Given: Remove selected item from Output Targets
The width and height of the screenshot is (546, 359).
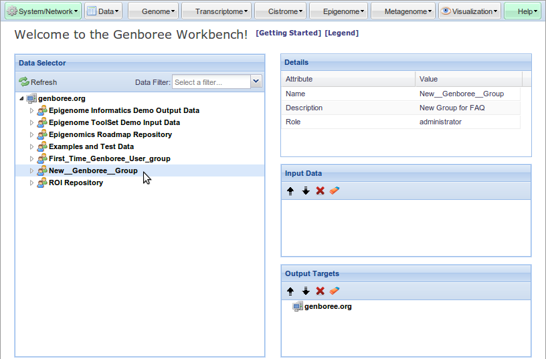Looking at the screenshot, I should click(321, 291).
